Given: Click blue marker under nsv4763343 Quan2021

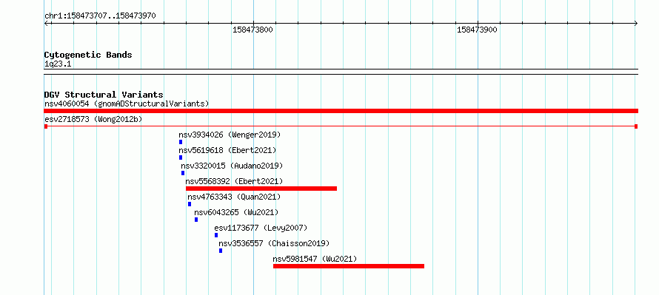Looking at the screenshot, I should pos(190,204).
